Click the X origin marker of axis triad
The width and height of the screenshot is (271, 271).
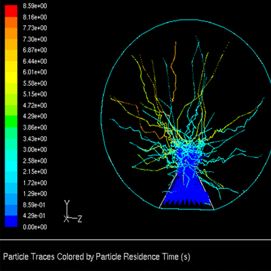(66, 219)
